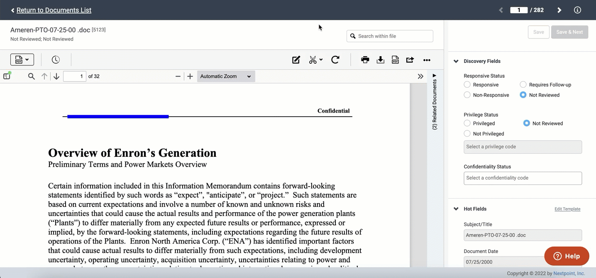
Task: Select the Privileged radio button
Action: [467, 123]
